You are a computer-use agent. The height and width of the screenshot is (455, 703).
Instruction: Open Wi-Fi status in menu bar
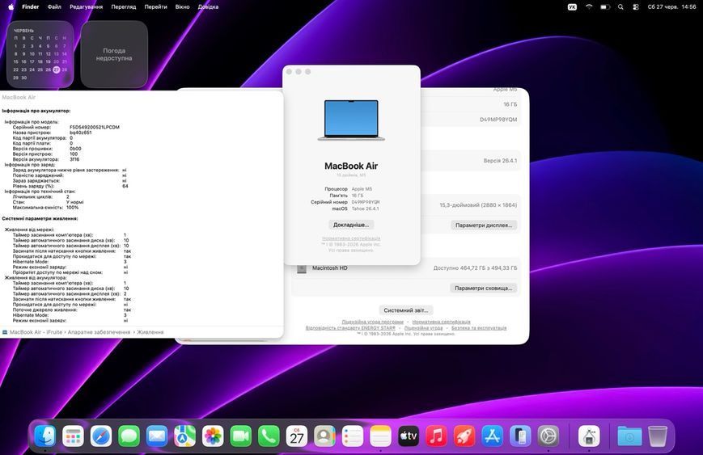pyautogui.click(x=589, y=6)
